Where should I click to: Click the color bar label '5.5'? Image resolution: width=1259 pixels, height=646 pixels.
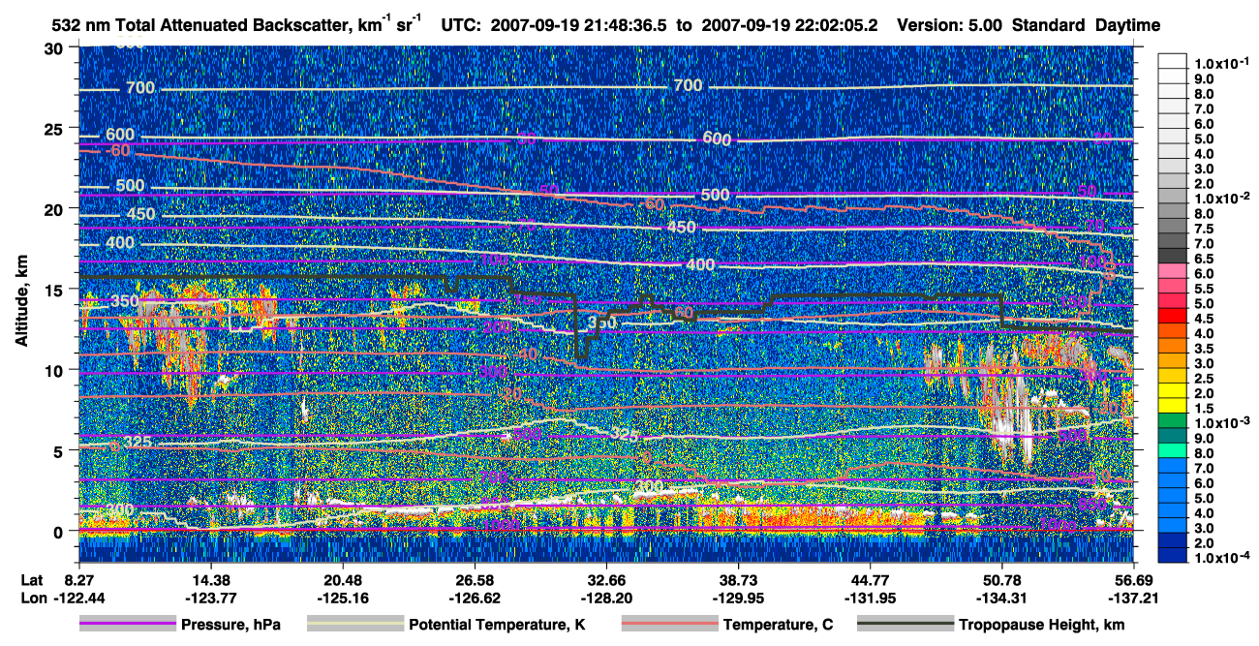(1205, 290)
